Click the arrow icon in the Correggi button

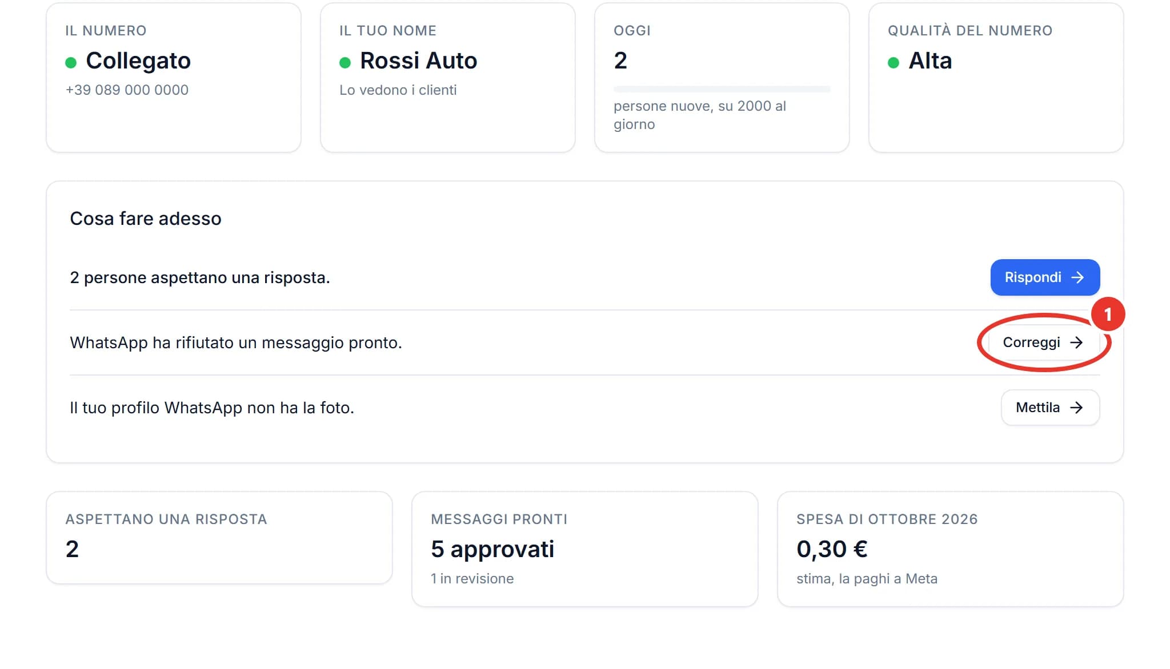coord(1076,342)
